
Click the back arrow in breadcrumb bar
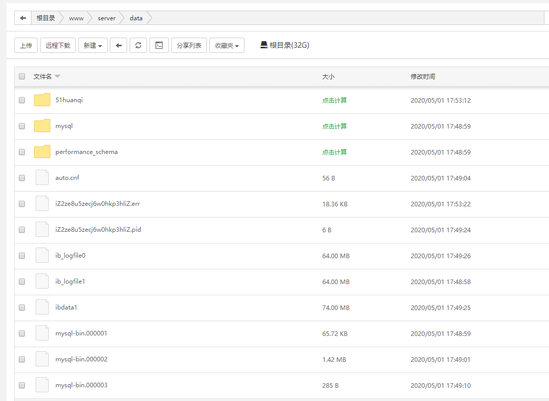[x=23, y=18]
